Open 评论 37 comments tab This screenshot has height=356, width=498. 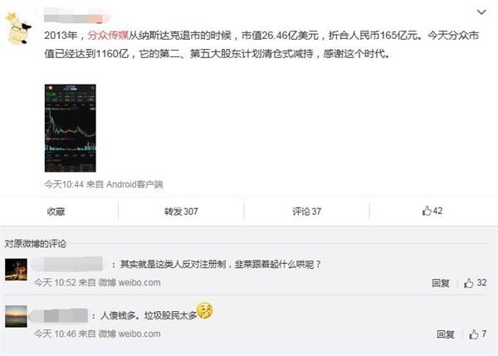(x=307, y=211)
